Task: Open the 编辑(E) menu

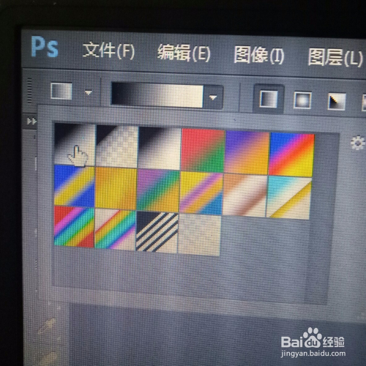Action: click(x=184, y=53)
